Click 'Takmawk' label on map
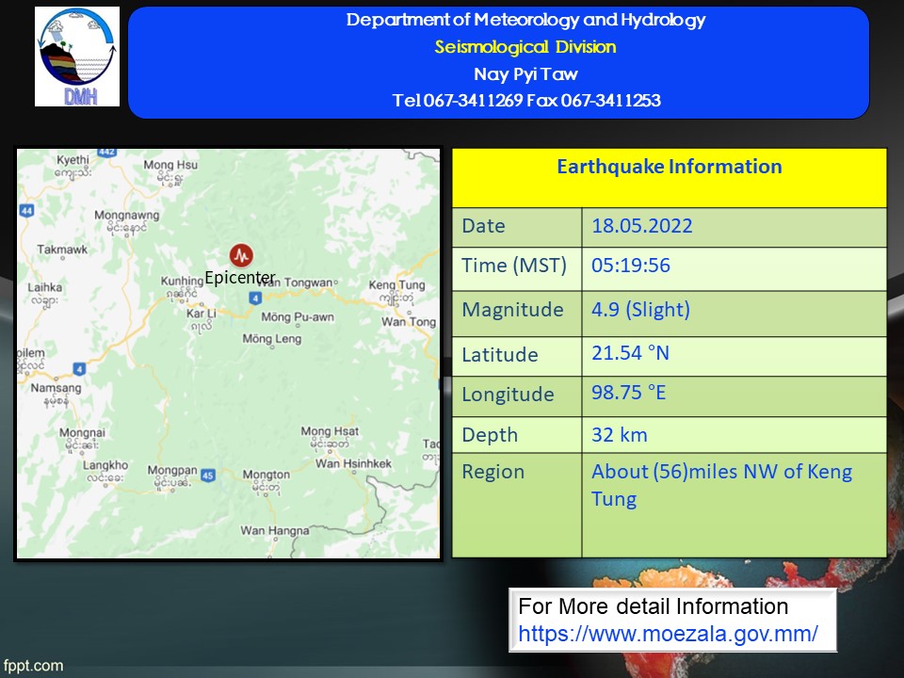This screenshot has width=904, height=678. [x=62, y=250]
